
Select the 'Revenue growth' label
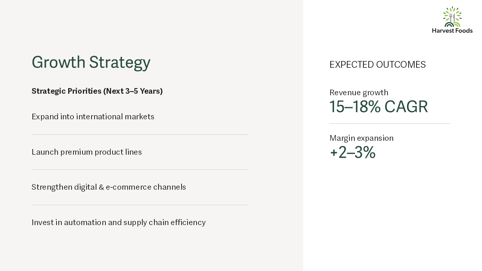tap(359, 93)
